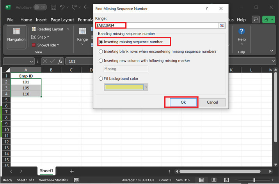The height and width of the screenshot is (184, 279).
Task: Click zoom out minus button
Action: pos(236,180)
